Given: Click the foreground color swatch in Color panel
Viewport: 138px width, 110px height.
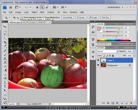Looking at the screenshot, I should click(x=99, y=29).
